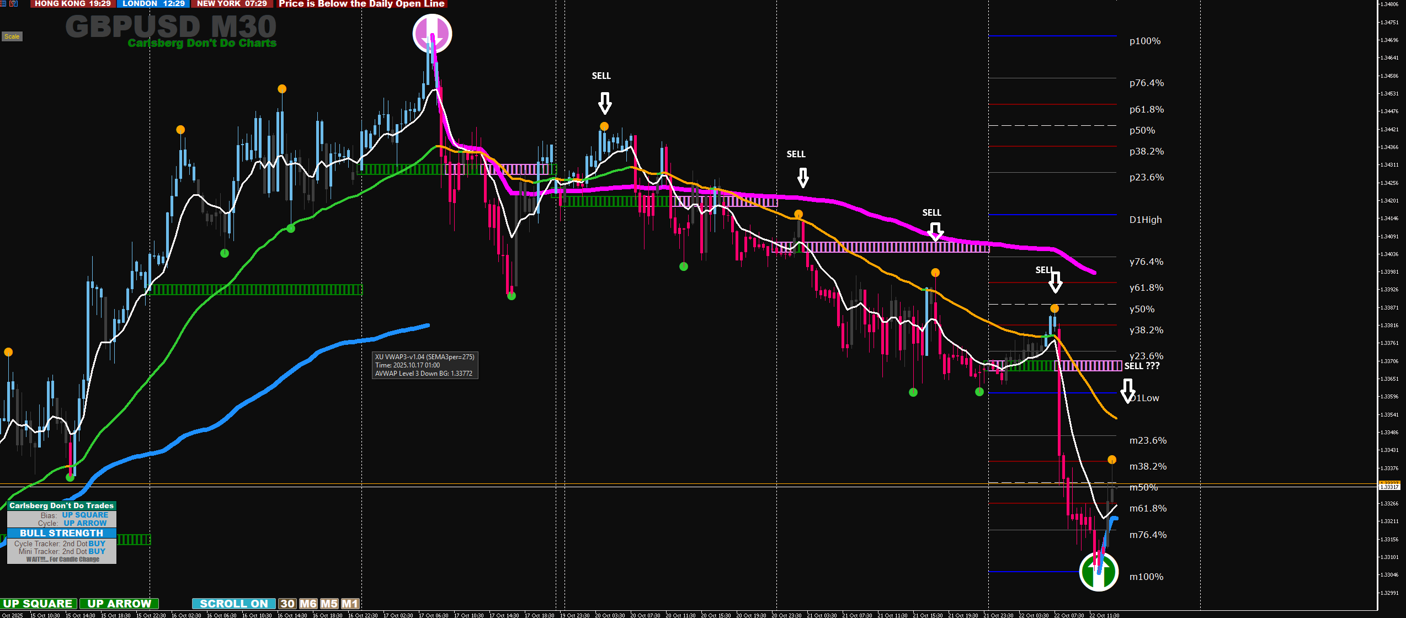This screenshot has height=618, width=1406.
Task: Click the BULL STRENGTH panel header
Action: tap(61, 533)
